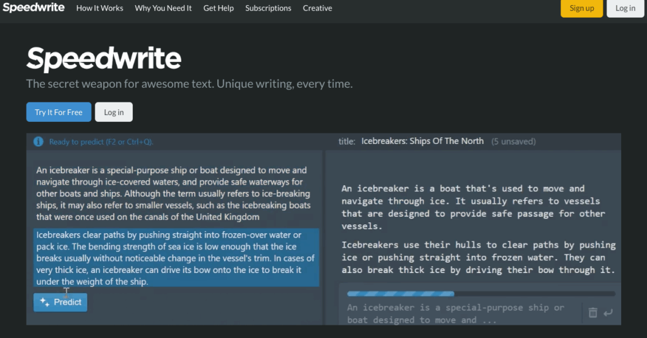
Task: Edit the title field Icebreakers: Ships Of The North
Action: tap(422, 141)
